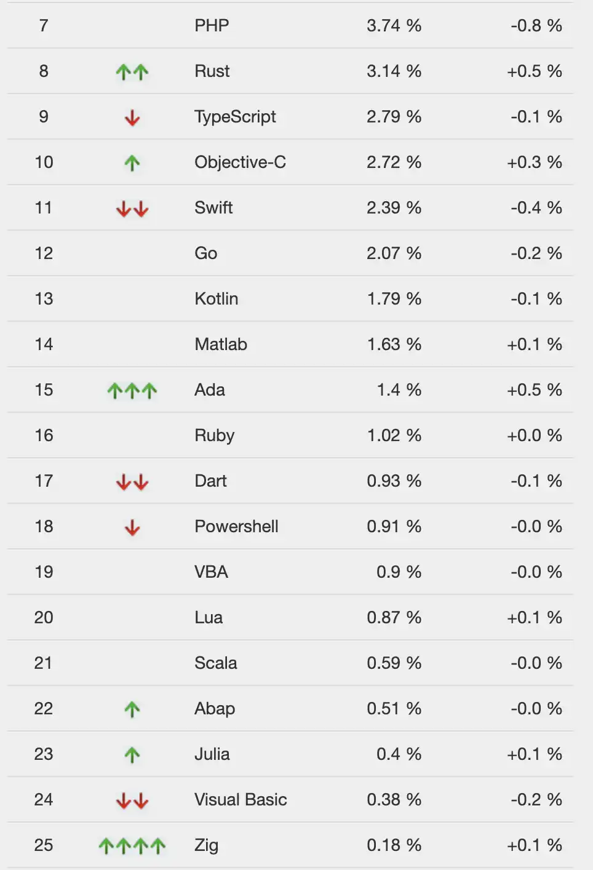Click the green up arrow beside Julia
593x870 pixels.
tap(132, 755)
